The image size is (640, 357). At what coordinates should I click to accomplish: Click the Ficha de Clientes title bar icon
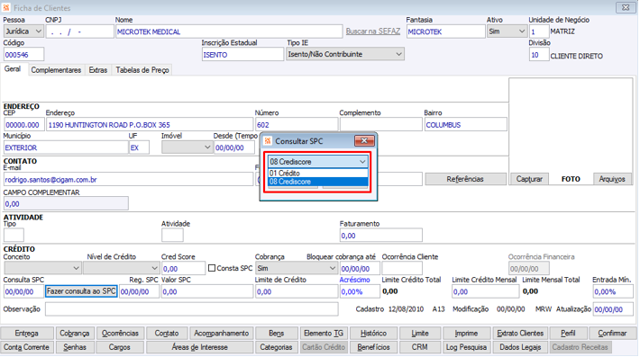click(x=6, y=8)
